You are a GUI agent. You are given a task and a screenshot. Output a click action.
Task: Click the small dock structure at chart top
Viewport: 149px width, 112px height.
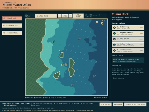coord(97,22)
